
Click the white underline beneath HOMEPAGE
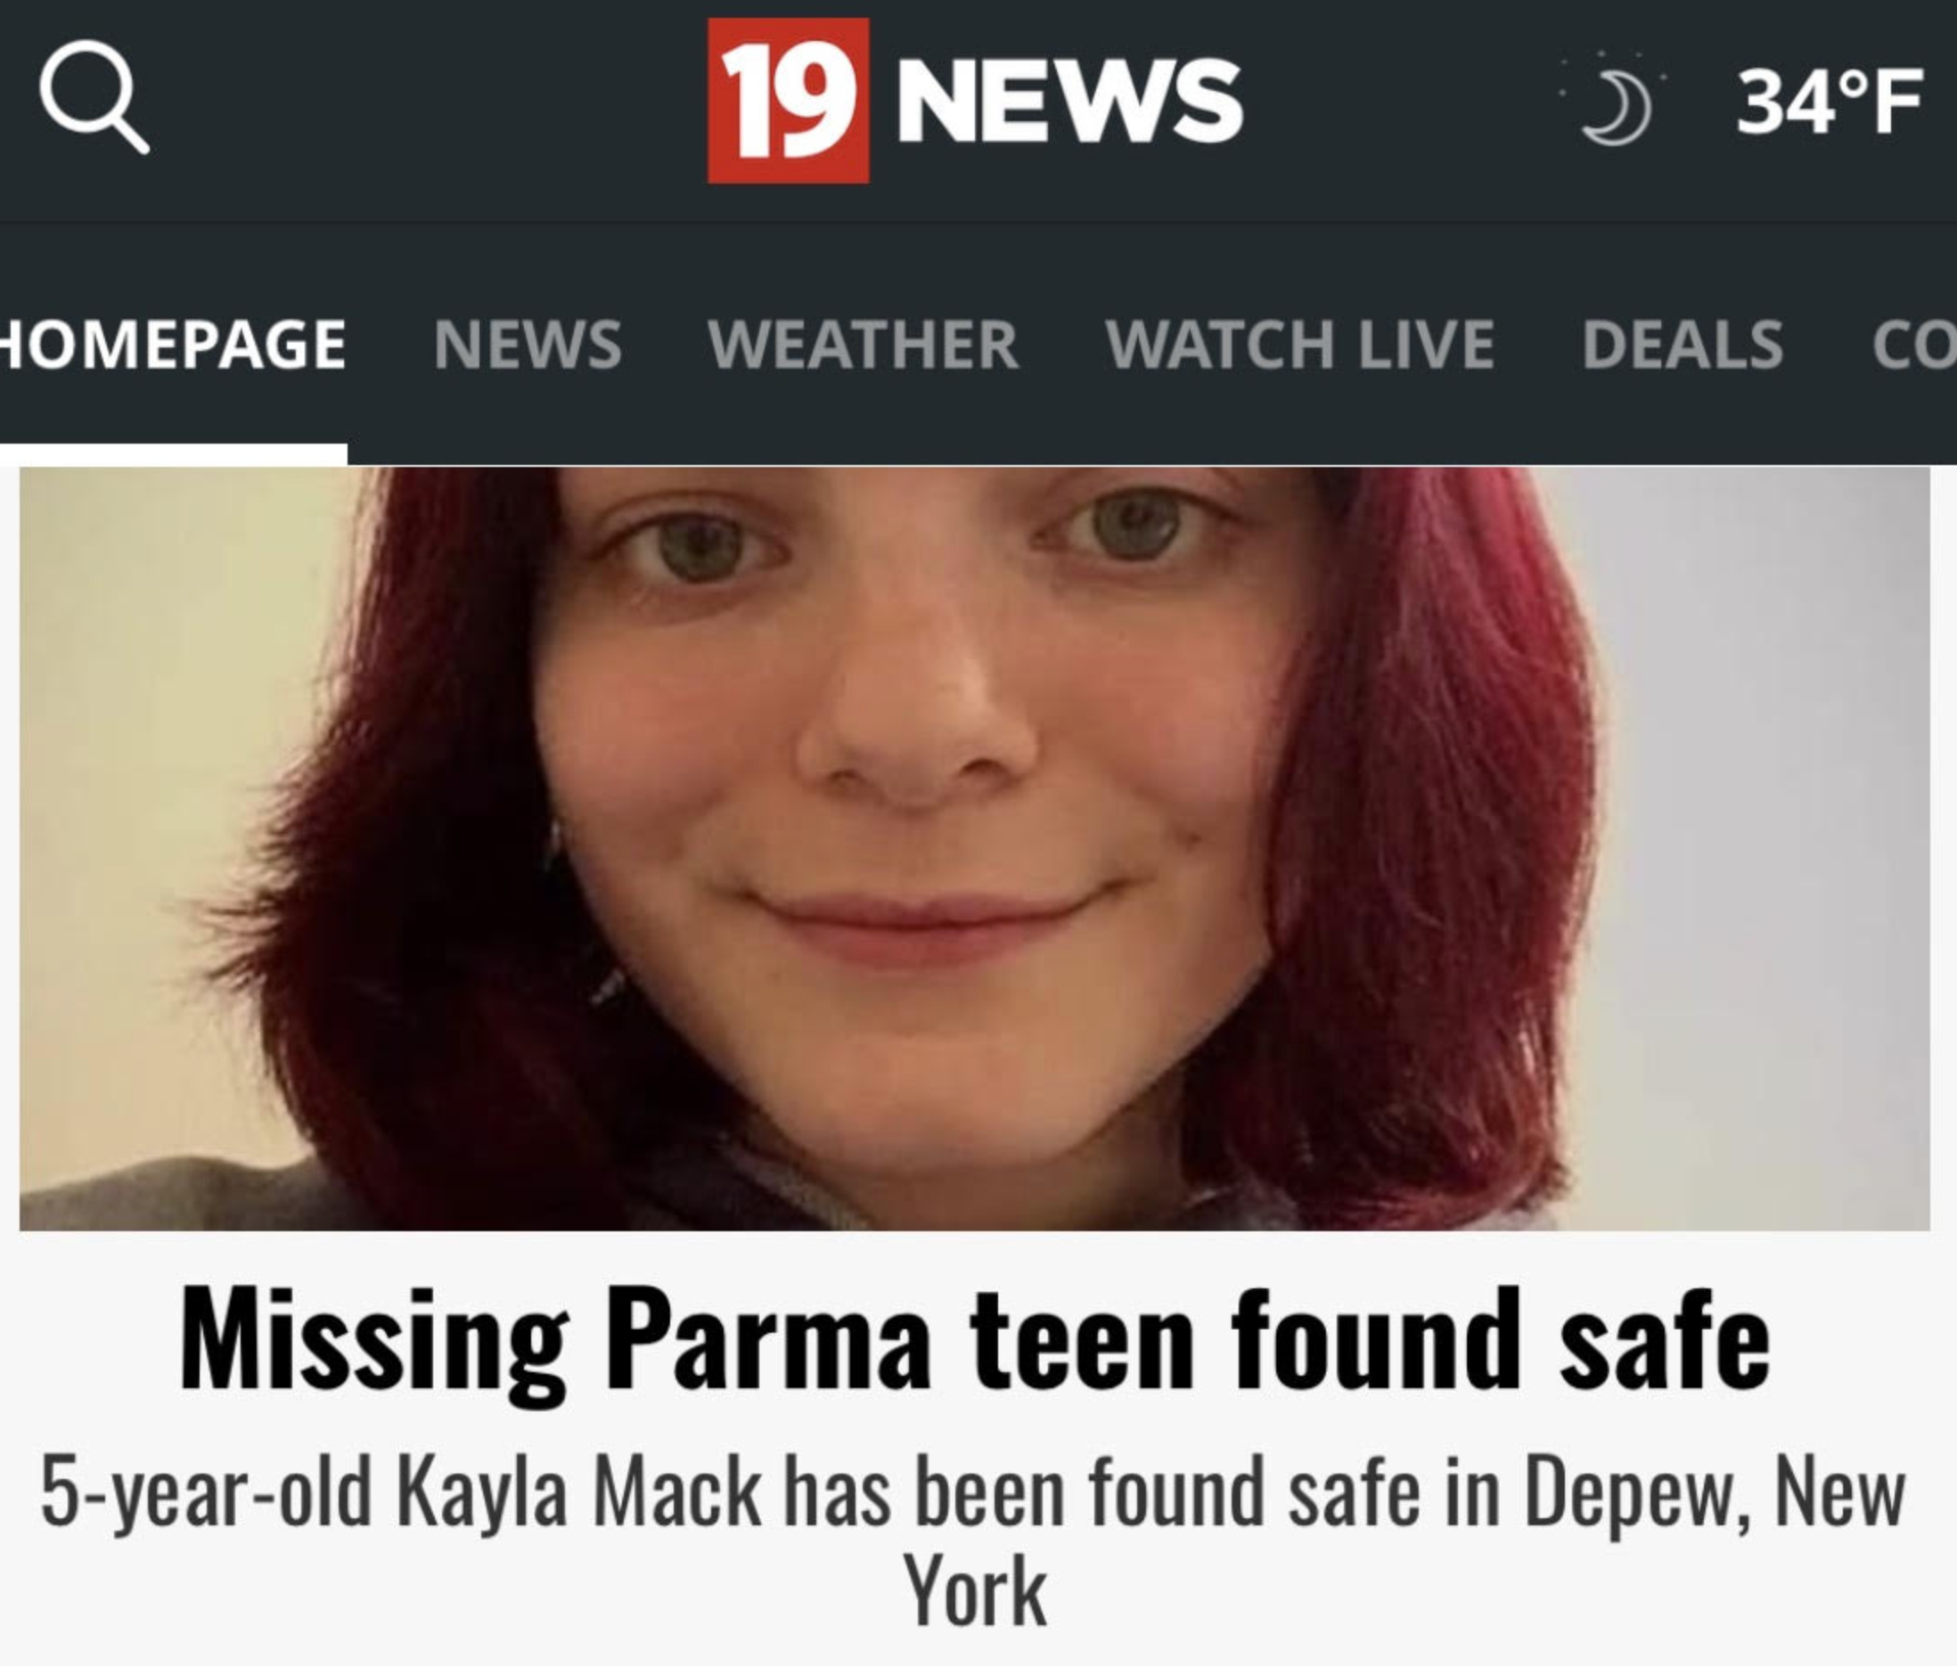click(173, 454)
